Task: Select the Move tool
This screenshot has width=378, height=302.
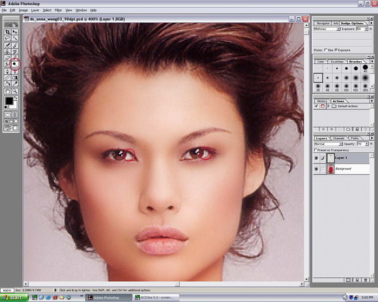Action: [x=15, y=31]
